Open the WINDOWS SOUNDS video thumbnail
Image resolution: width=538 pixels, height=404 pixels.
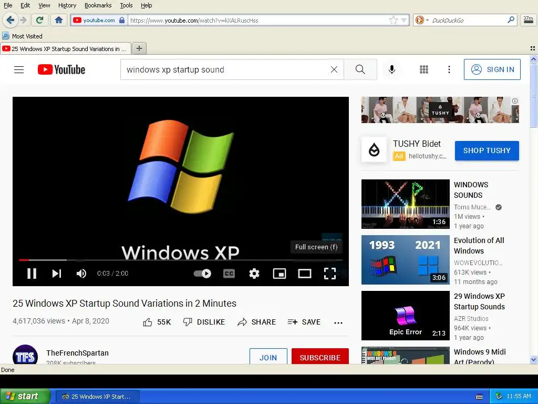click(405, 204)
